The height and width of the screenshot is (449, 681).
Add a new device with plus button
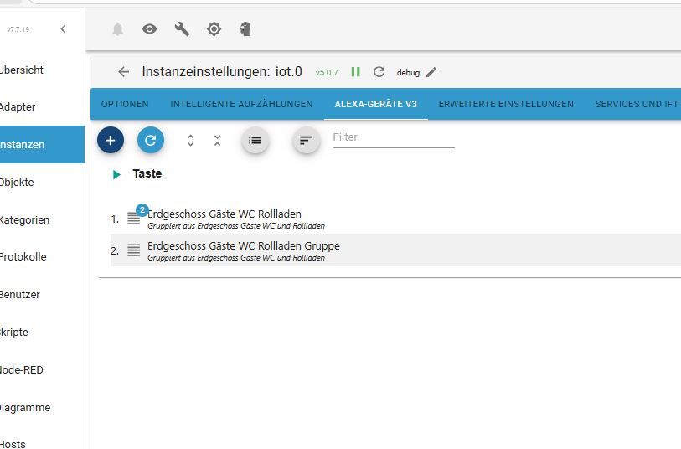(x=111, y=140)
